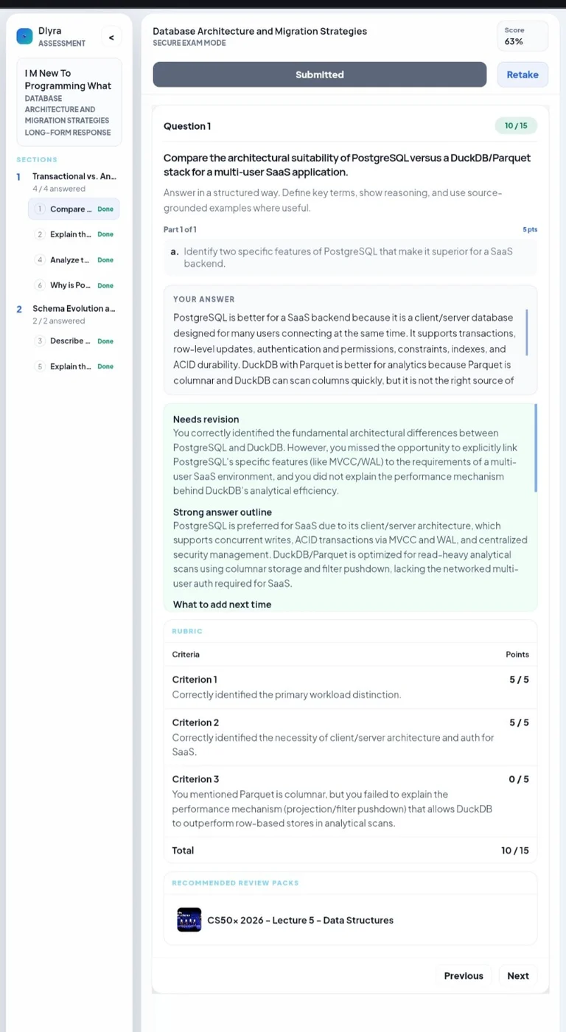
Task: Go to the Previous question
Action: 464,975
